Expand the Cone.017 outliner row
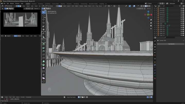The width and height of the screenshot is (185, 104). point(156,22)
